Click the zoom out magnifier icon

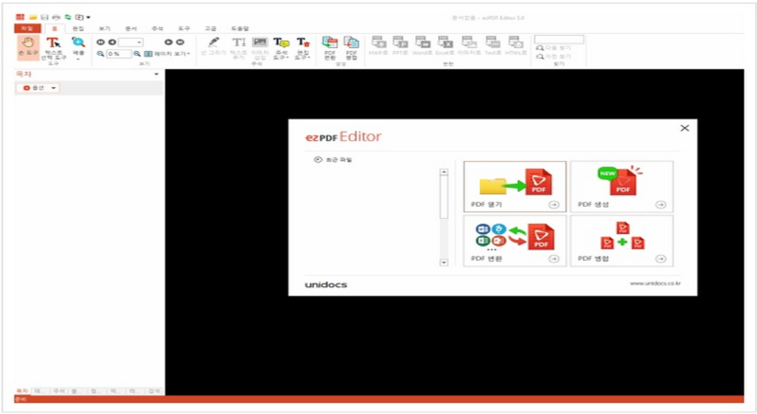(100, 54)
